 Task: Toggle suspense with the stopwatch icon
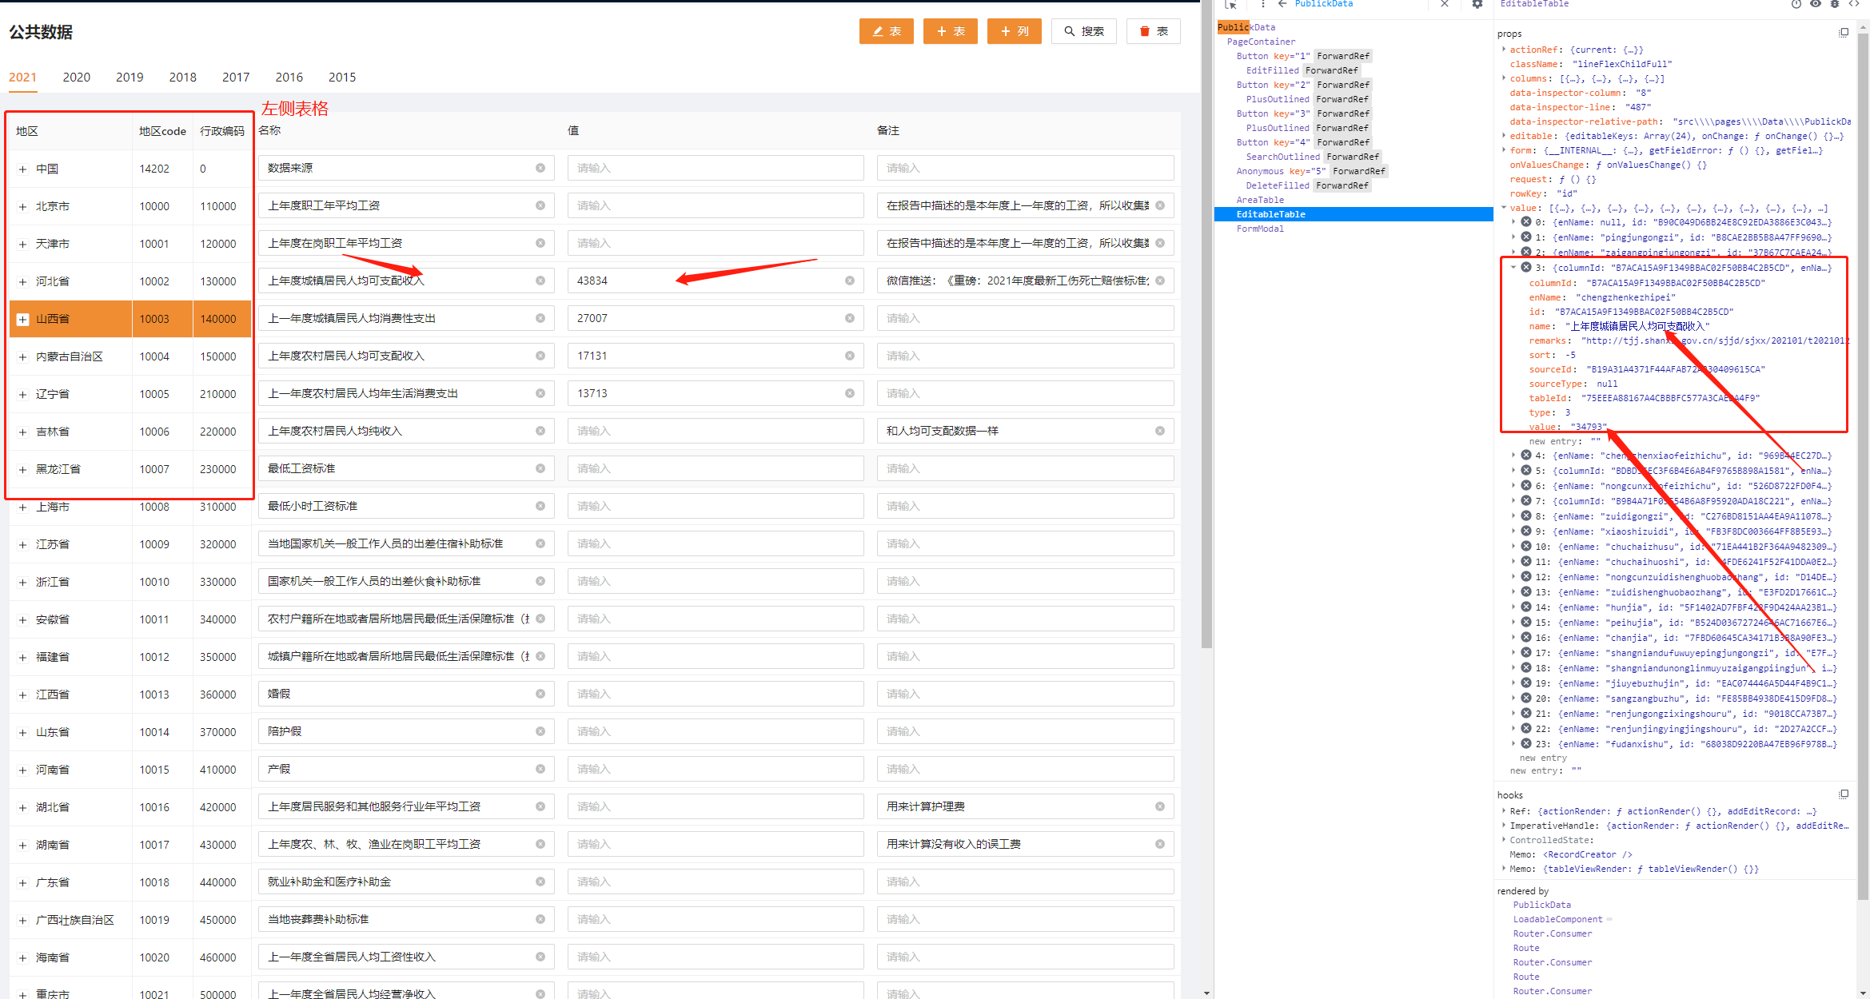coord(1796,6)
